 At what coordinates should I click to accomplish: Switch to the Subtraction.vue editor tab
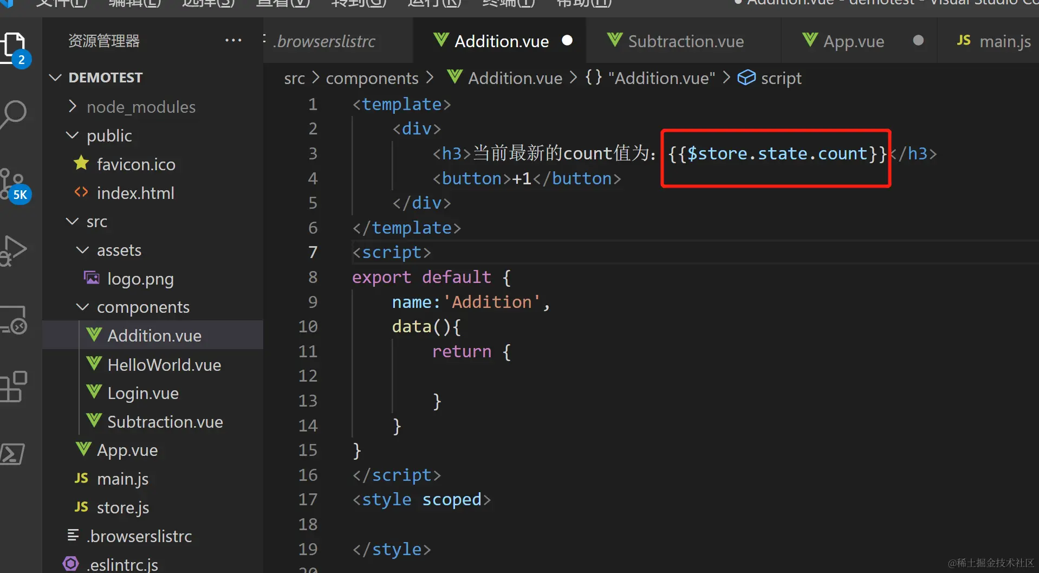click(x=684, y=41)
